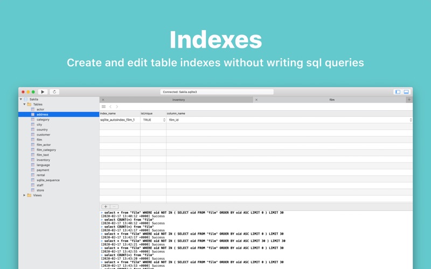Click the Sakila database icon
The width and height of the screenshot is (431, 269).
[26, 99]
